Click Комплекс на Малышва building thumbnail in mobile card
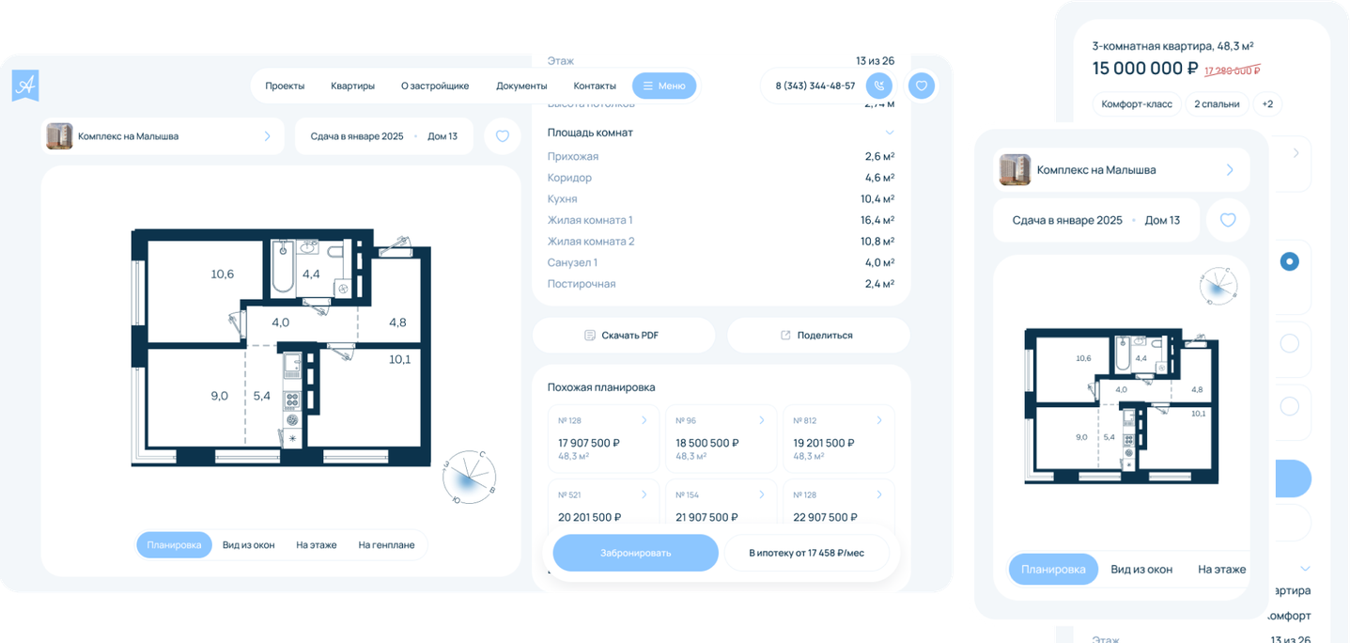Screen dimensions: 1350x643 1015,170
